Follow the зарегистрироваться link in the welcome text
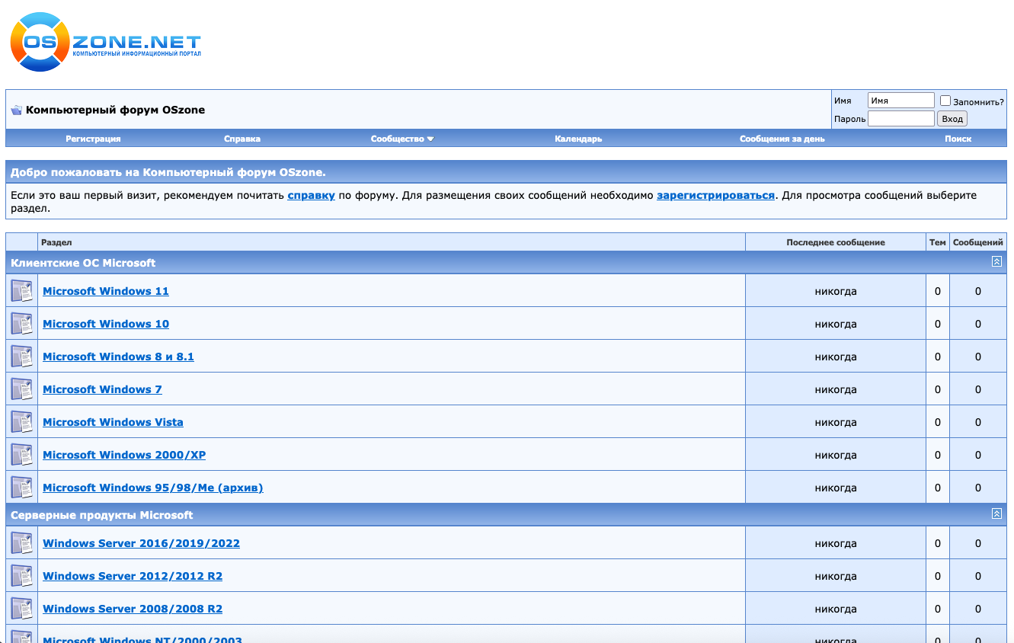This screenshot has height=643, width=1014. (715, 196)
